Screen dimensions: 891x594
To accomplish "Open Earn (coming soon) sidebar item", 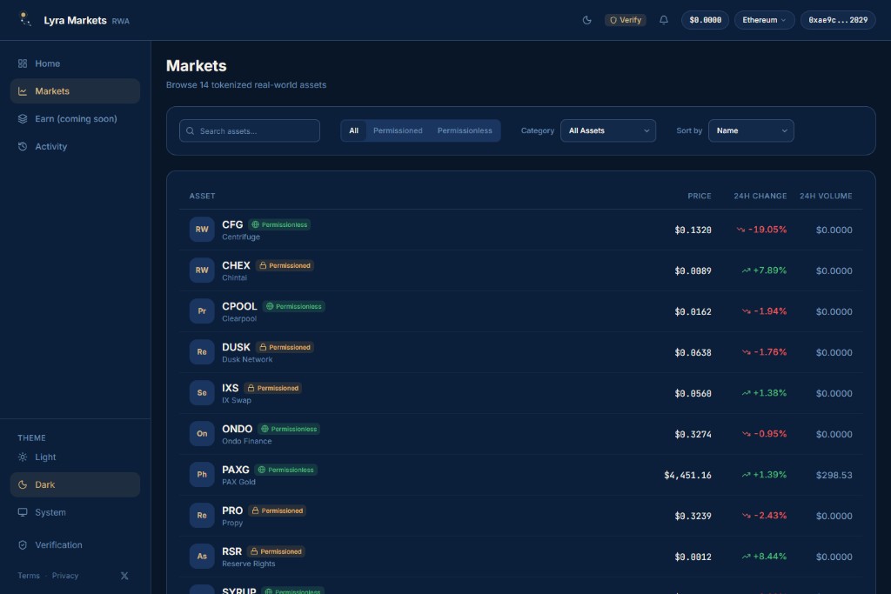I will 75,118.
